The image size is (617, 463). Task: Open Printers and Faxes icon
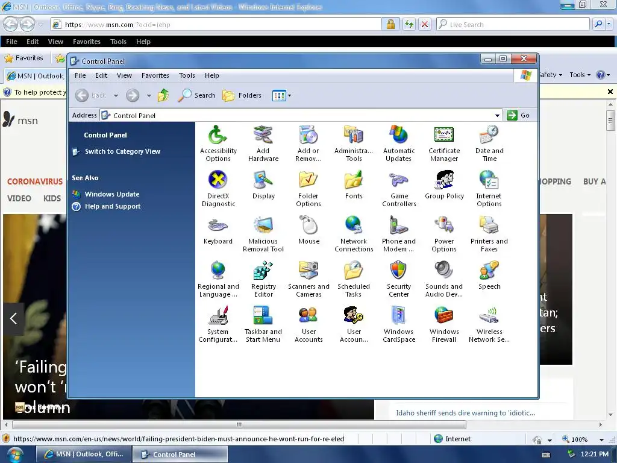coord(489,234)
